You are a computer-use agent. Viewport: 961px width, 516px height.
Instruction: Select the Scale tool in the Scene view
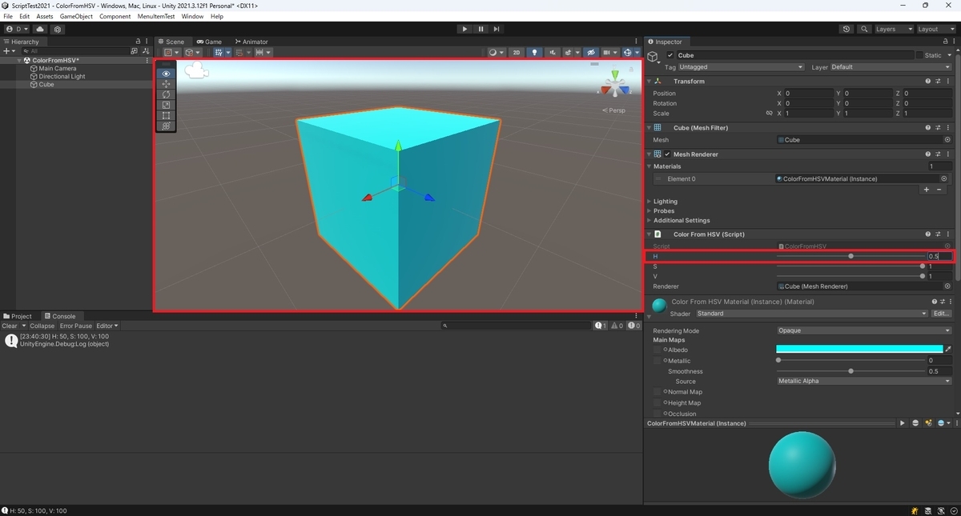[x=166, y=105]
